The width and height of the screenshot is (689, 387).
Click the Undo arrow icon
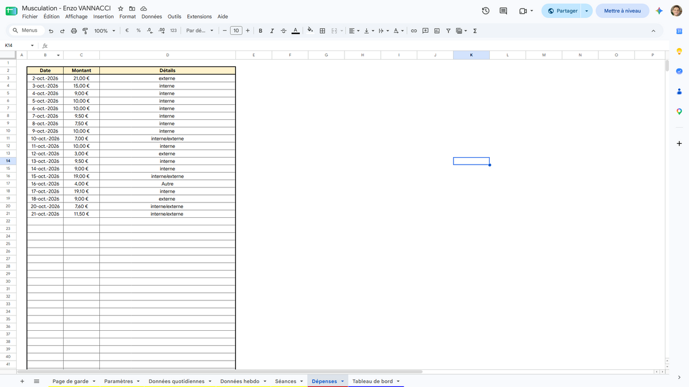[x=51, y=31]
